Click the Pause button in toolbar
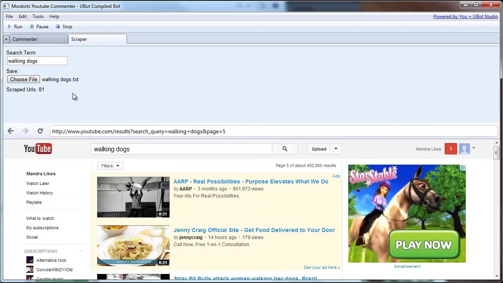Image resolution: width=503 pixels, height=283 pixels. (39, 27)
